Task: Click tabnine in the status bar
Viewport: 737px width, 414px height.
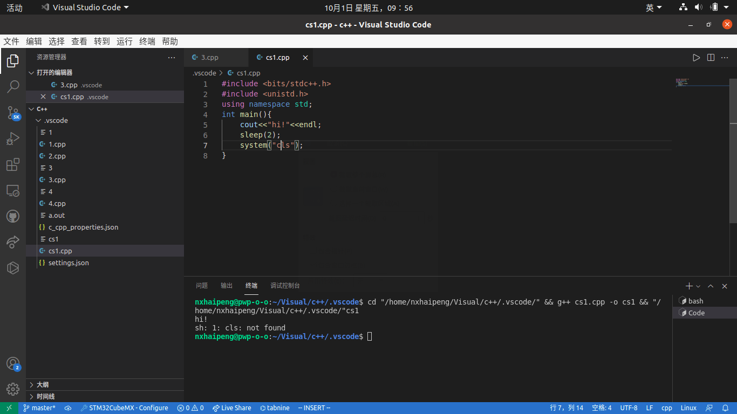Action: 275,408
